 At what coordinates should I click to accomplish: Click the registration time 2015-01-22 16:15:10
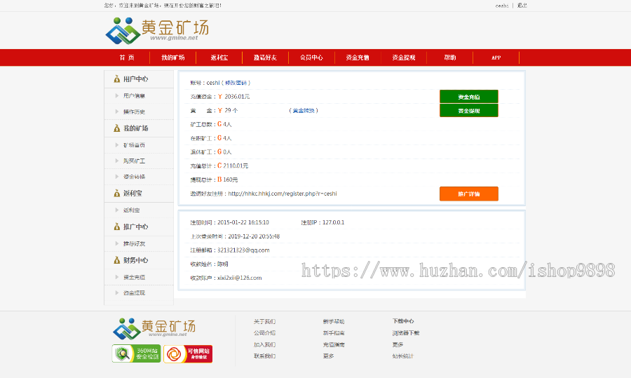[x=243, y=222]
